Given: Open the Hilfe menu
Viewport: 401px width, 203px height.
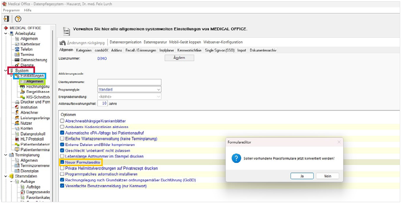Looking at the screenshot, I should click(27, 10).
